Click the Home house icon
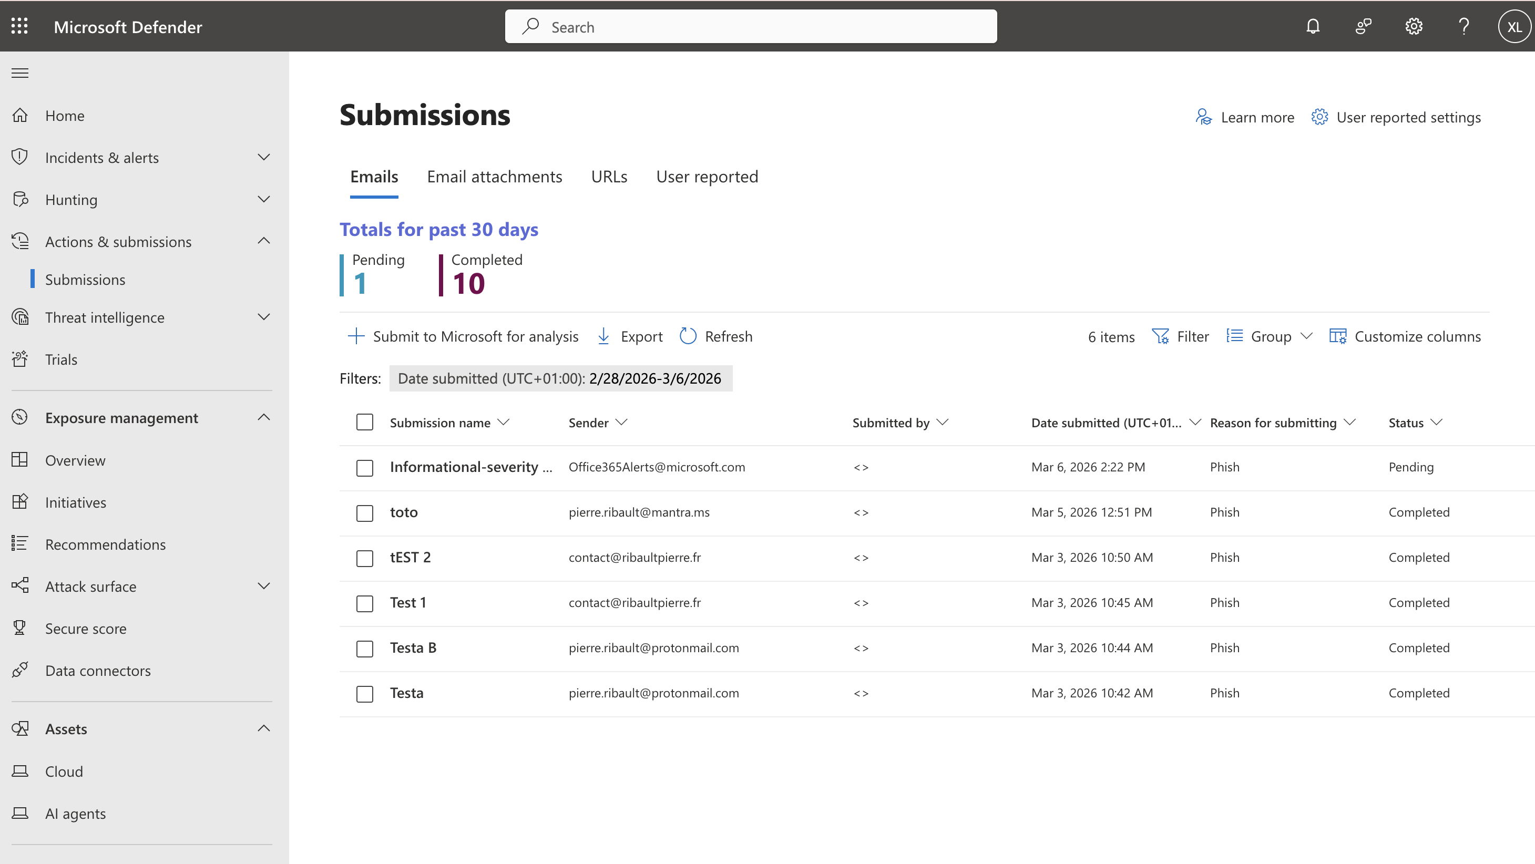 (x=21, y=115)
